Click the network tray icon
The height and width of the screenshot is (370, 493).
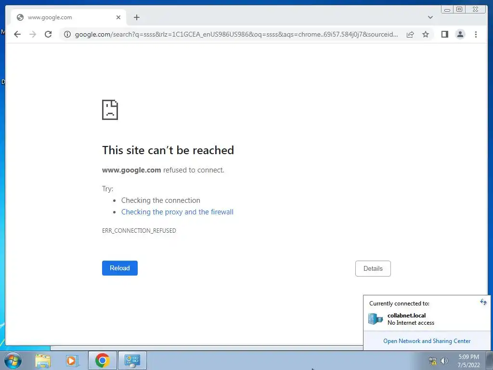pyautogui.click(x=433, y=360)
